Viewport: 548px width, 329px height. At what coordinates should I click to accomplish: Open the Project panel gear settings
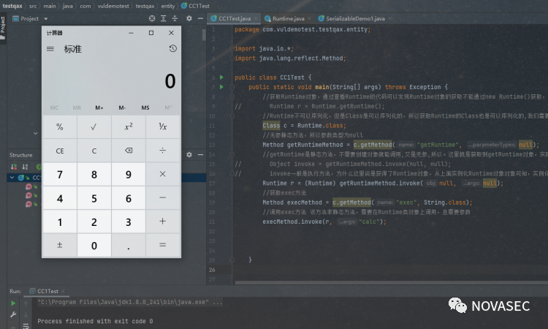(189, 18)
